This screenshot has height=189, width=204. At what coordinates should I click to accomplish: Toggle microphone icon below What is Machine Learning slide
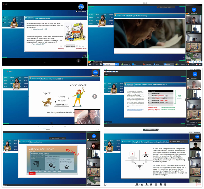79,60
